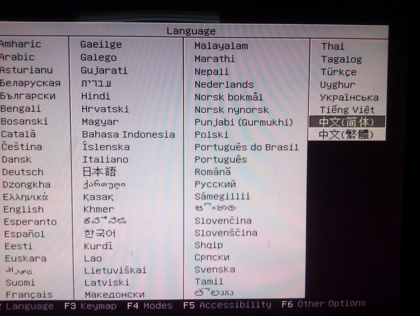Select Hindi from the second column

click(96, 97)
